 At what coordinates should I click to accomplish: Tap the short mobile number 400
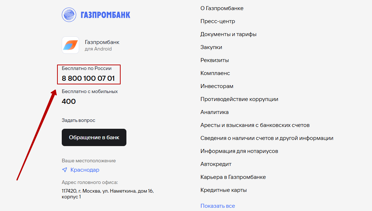tap(69, 101)
